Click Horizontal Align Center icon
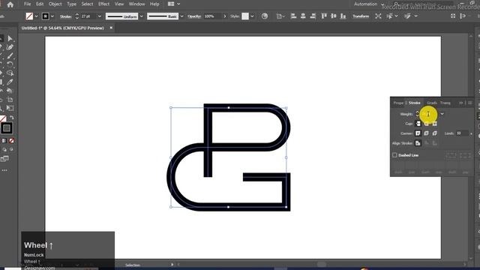The image size is (480, 270). tap(303, 16)
